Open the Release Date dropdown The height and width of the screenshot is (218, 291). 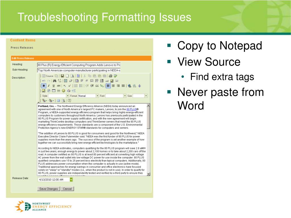pos(71,179)
